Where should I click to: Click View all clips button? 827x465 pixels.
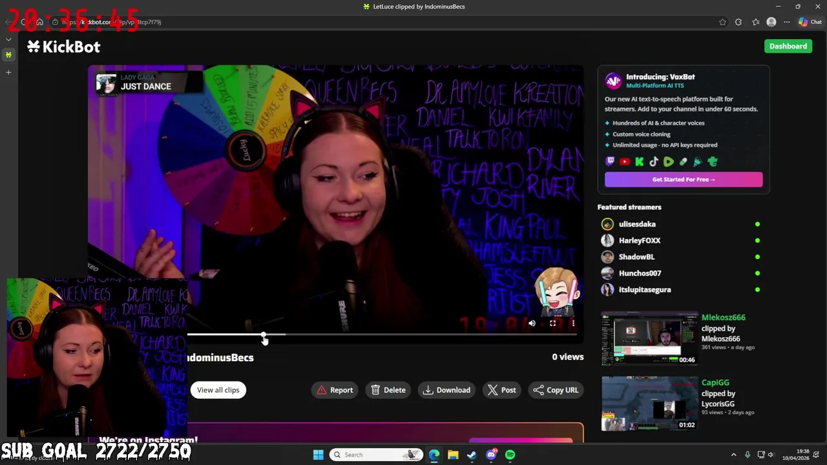point(218,390)
